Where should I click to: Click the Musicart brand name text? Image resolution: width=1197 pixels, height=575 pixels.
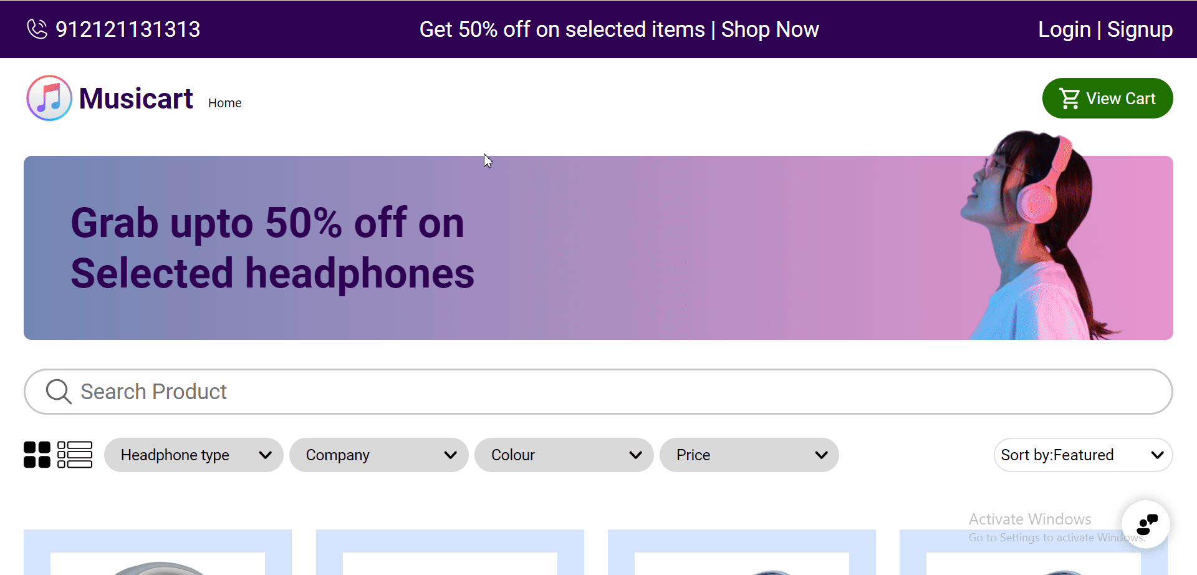[x=136, y=99]
